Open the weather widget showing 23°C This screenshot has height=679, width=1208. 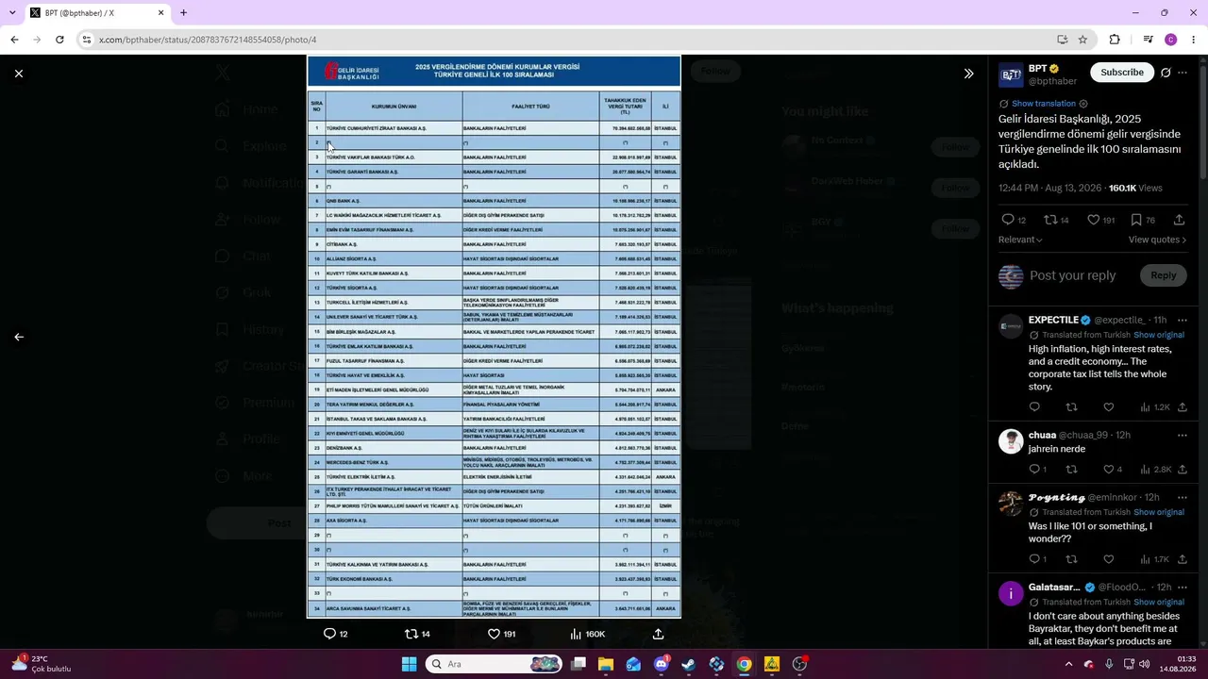42,664
